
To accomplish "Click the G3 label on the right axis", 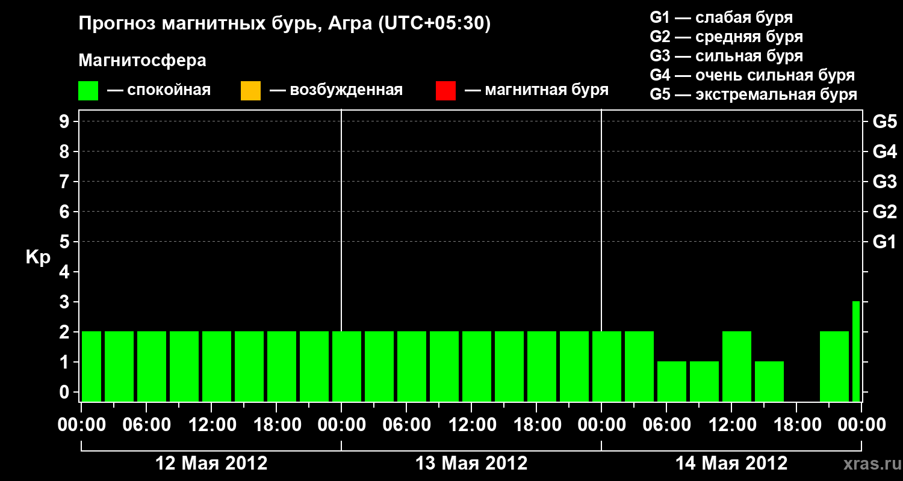I will tap(885, 182).
